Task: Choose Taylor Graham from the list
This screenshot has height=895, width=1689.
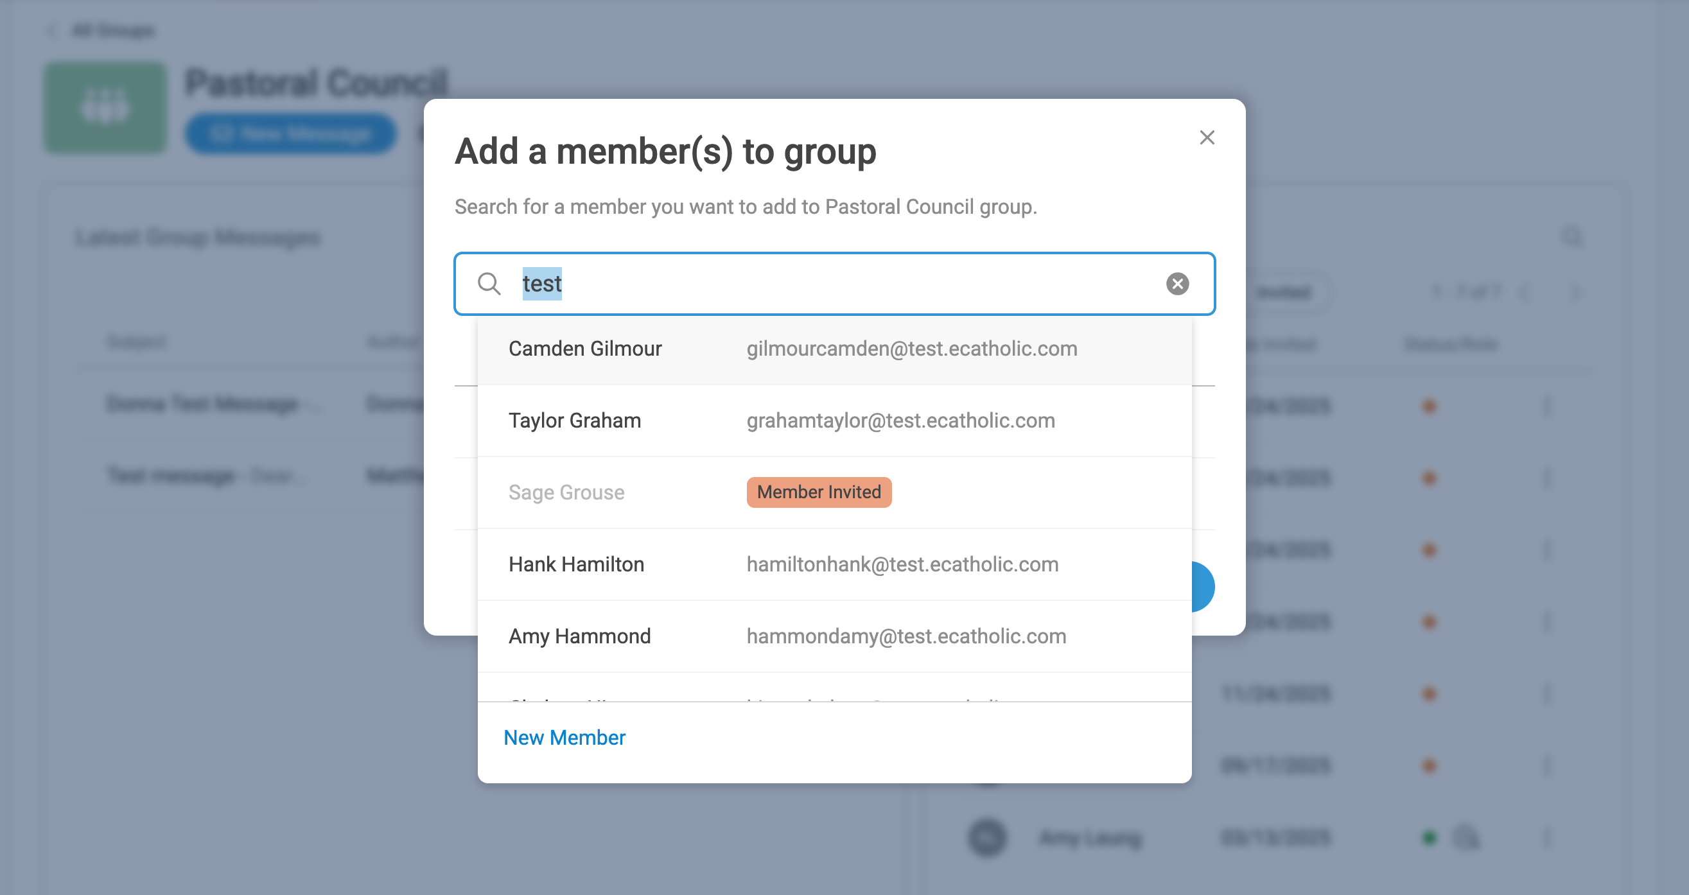Action: (x=574, y=421)
